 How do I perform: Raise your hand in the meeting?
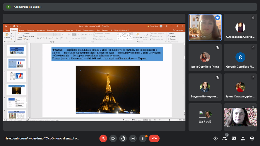tap(123, 138)
